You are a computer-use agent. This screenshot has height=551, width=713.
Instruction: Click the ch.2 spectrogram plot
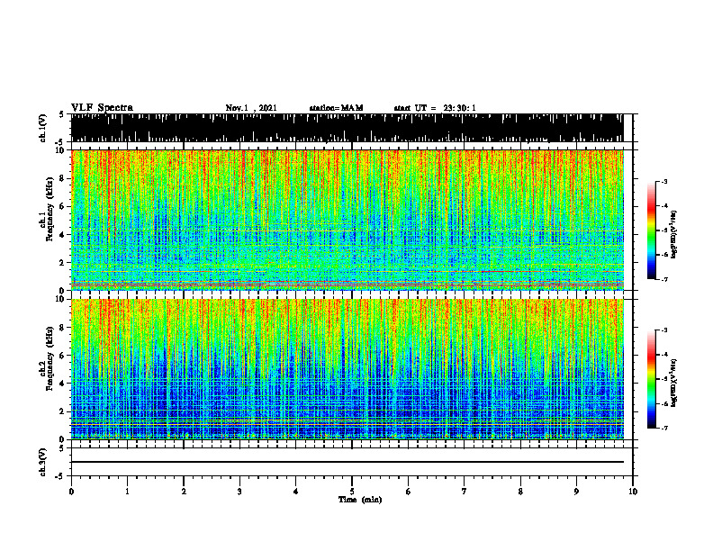tap(347, 369)
